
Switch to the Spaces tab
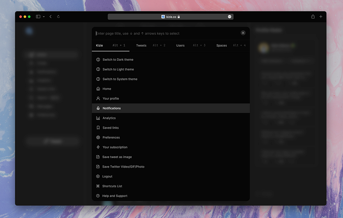(x=221, y=45)
